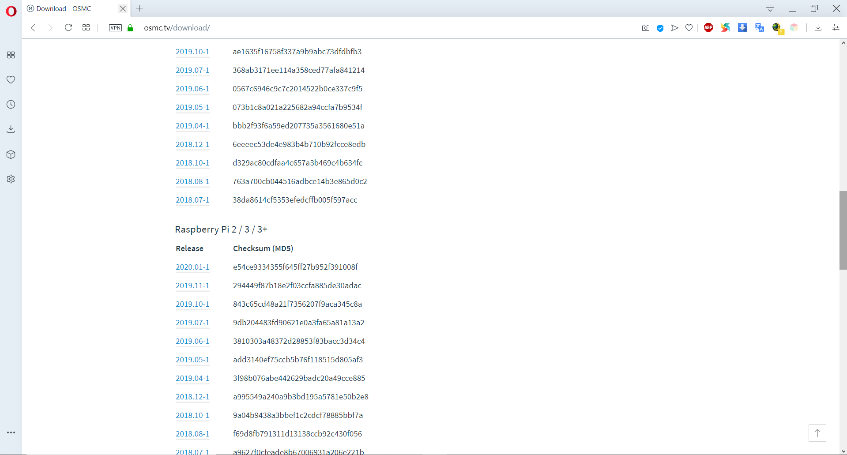Open the globe extension with warning badge
The image size is (847, 455).
pyautogui.click(x=778, y=28)
